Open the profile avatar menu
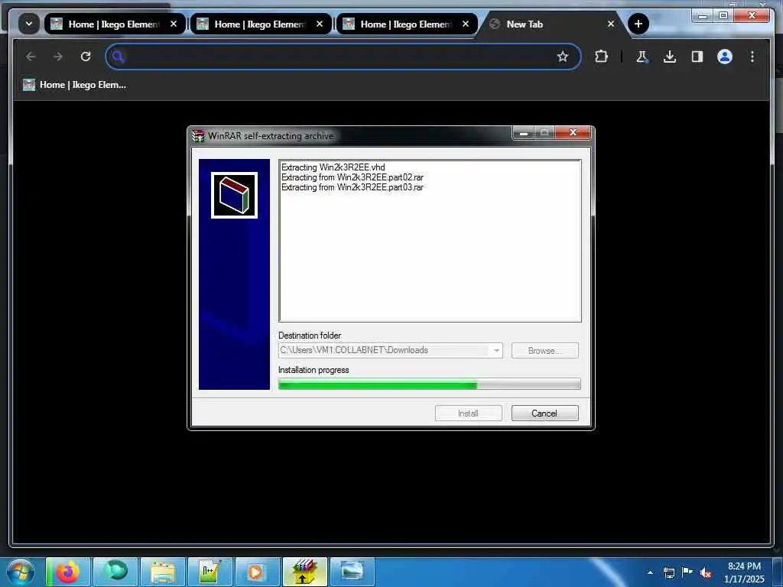Viewport: 783px width, 587px height. (x=725, y=57)
